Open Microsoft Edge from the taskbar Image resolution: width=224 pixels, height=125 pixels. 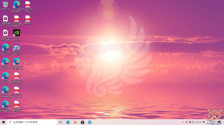pos(68,122)
